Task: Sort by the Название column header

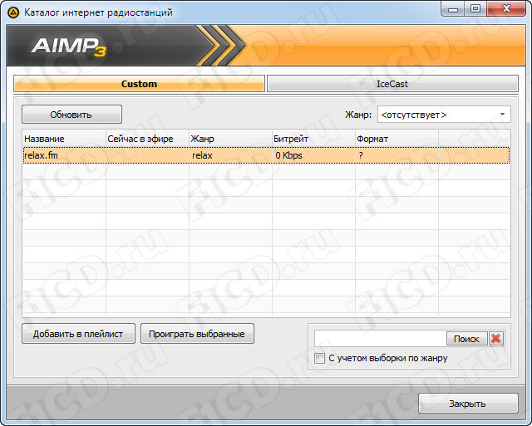Action: [x=64, y=139]
